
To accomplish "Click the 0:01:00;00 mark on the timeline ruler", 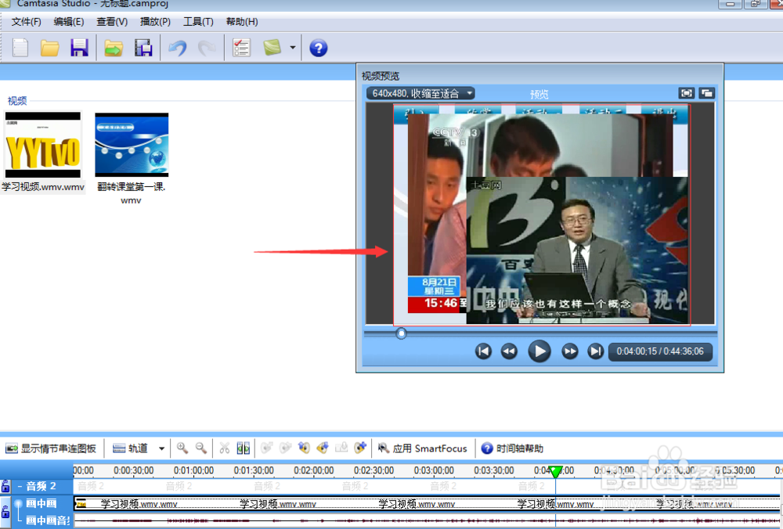I will 193,470.
